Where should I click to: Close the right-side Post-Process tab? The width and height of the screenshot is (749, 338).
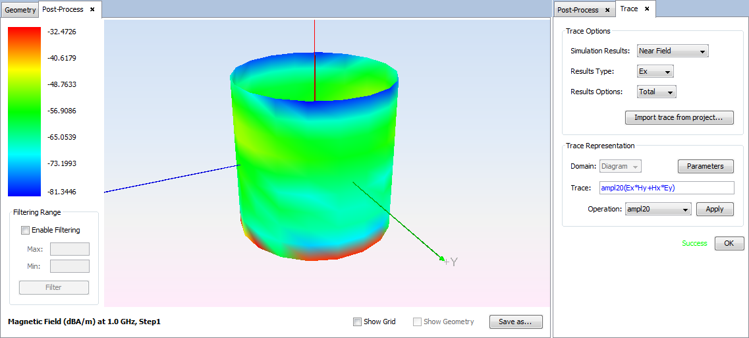[x=607, y=10]
